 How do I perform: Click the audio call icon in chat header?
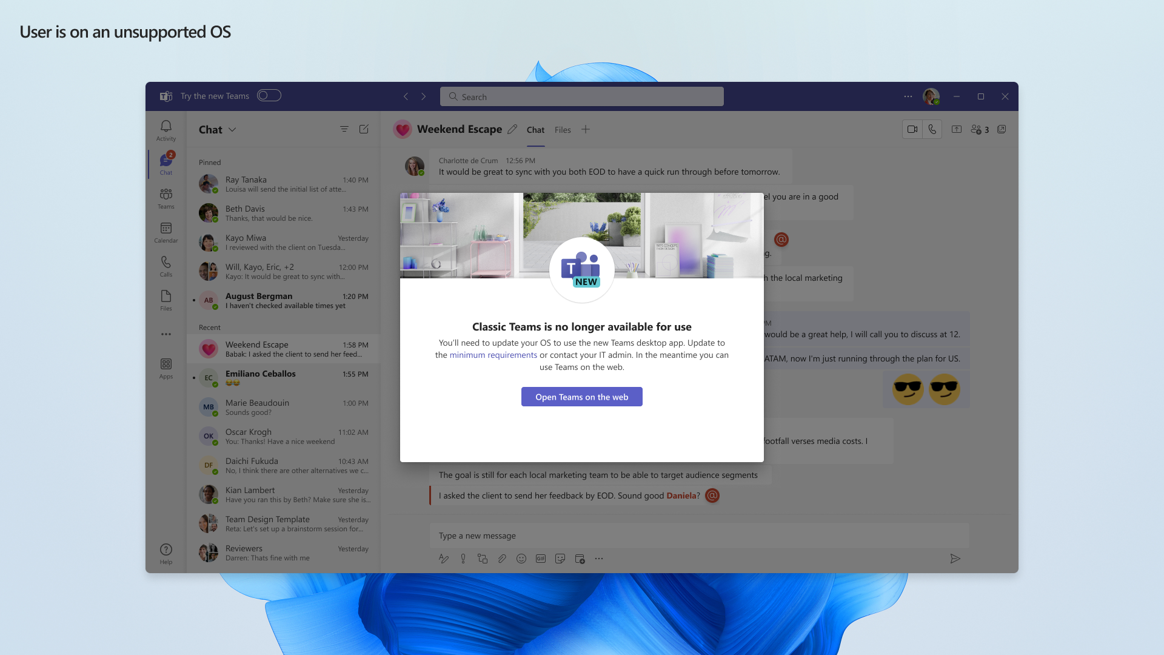pyautogui.click(x=931, y=129)
